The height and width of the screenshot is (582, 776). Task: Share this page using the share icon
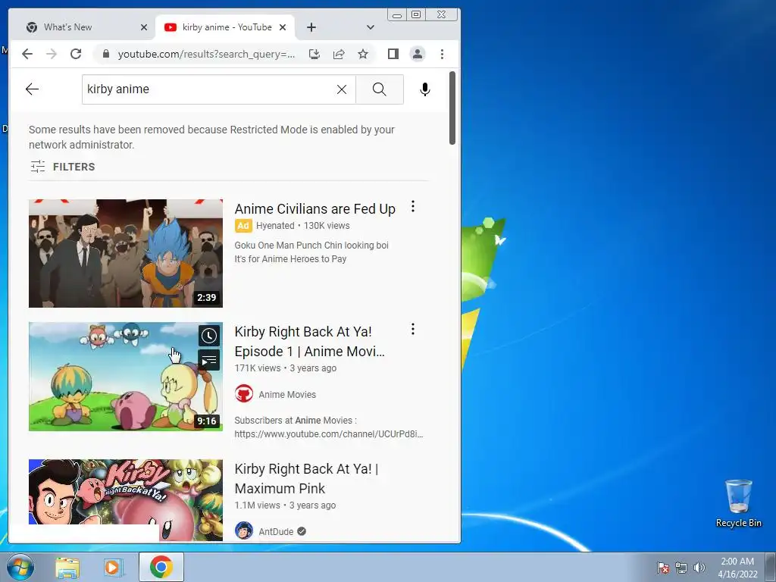pos(339,54)
